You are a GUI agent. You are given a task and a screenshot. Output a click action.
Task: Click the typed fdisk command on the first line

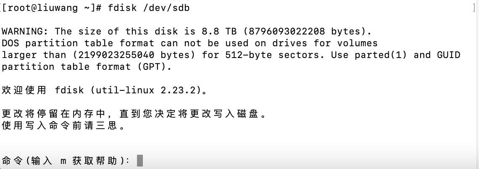tap(122, 8)
